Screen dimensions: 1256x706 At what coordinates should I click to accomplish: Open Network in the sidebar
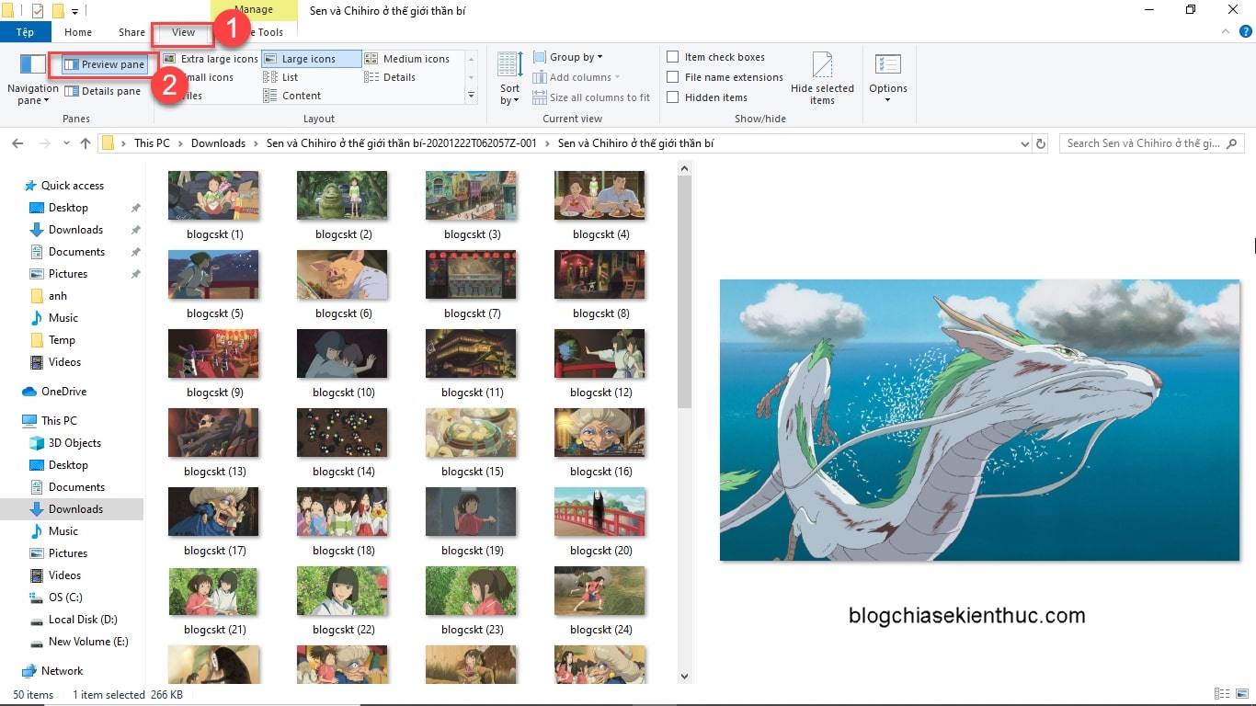(x=52, y=671)
